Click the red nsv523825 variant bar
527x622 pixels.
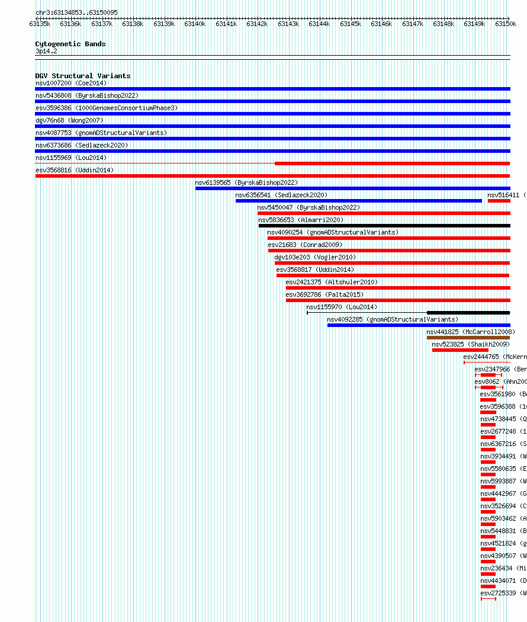(x=460, y=350)
